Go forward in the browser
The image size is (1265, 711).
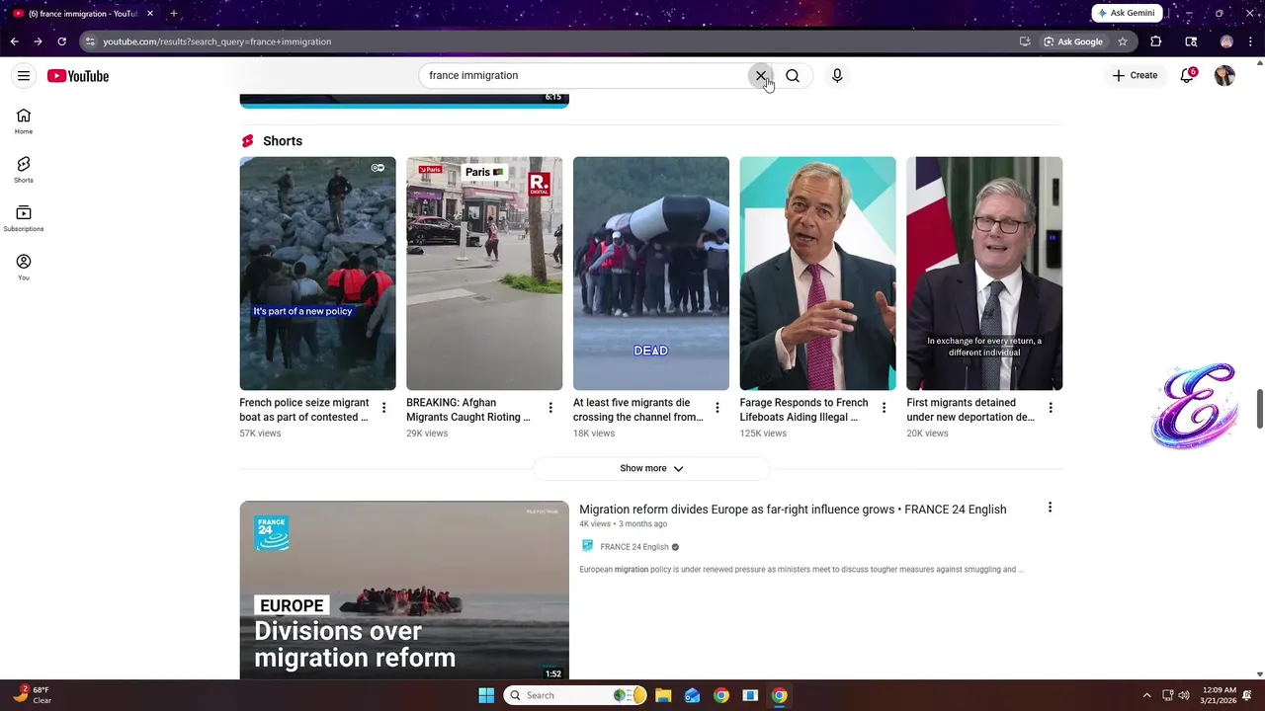[x=38, y=41]
